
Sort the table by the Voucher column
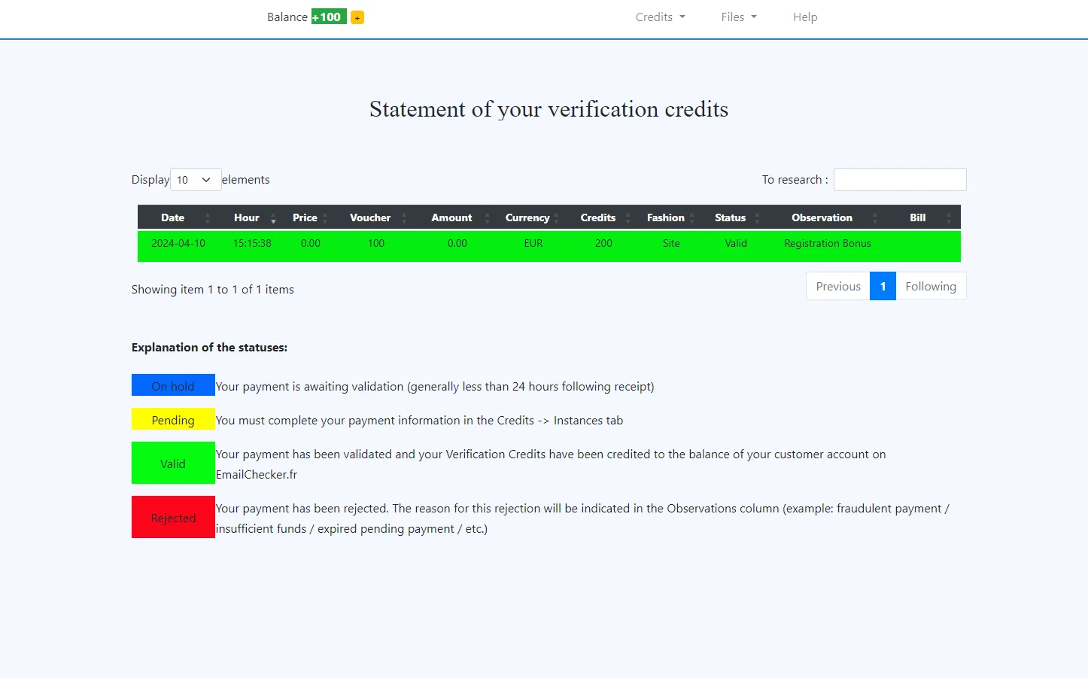(369, 217)
